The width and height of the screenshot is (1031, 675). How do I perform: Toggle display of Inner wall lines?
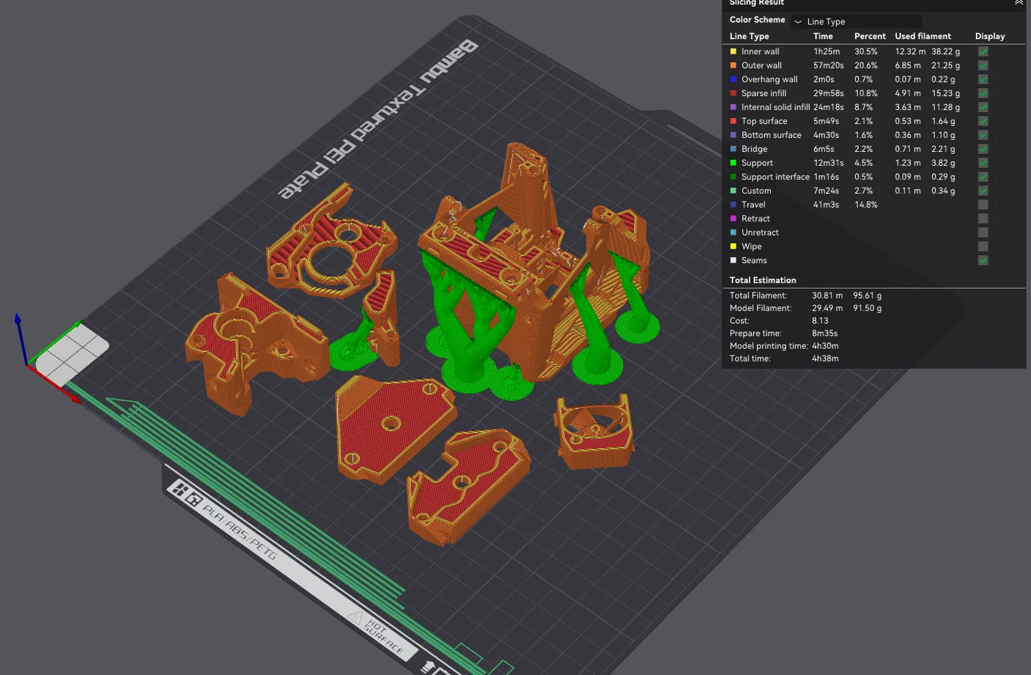983,51
